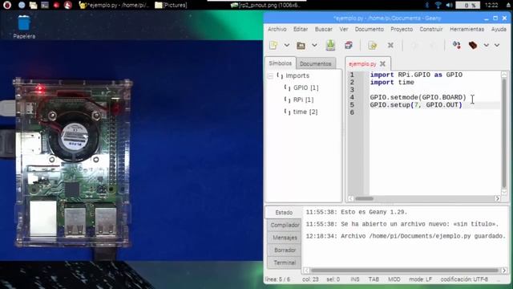Viewport: 513px width, 289px height.
Task: Click the red Mathematica star icon
Action: [x=56, y=5]
